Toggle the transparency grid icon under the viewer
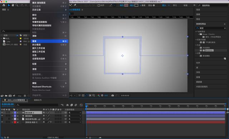Image resolution: width=229 pixels, height=139 pixels. (x=83, y=95)
